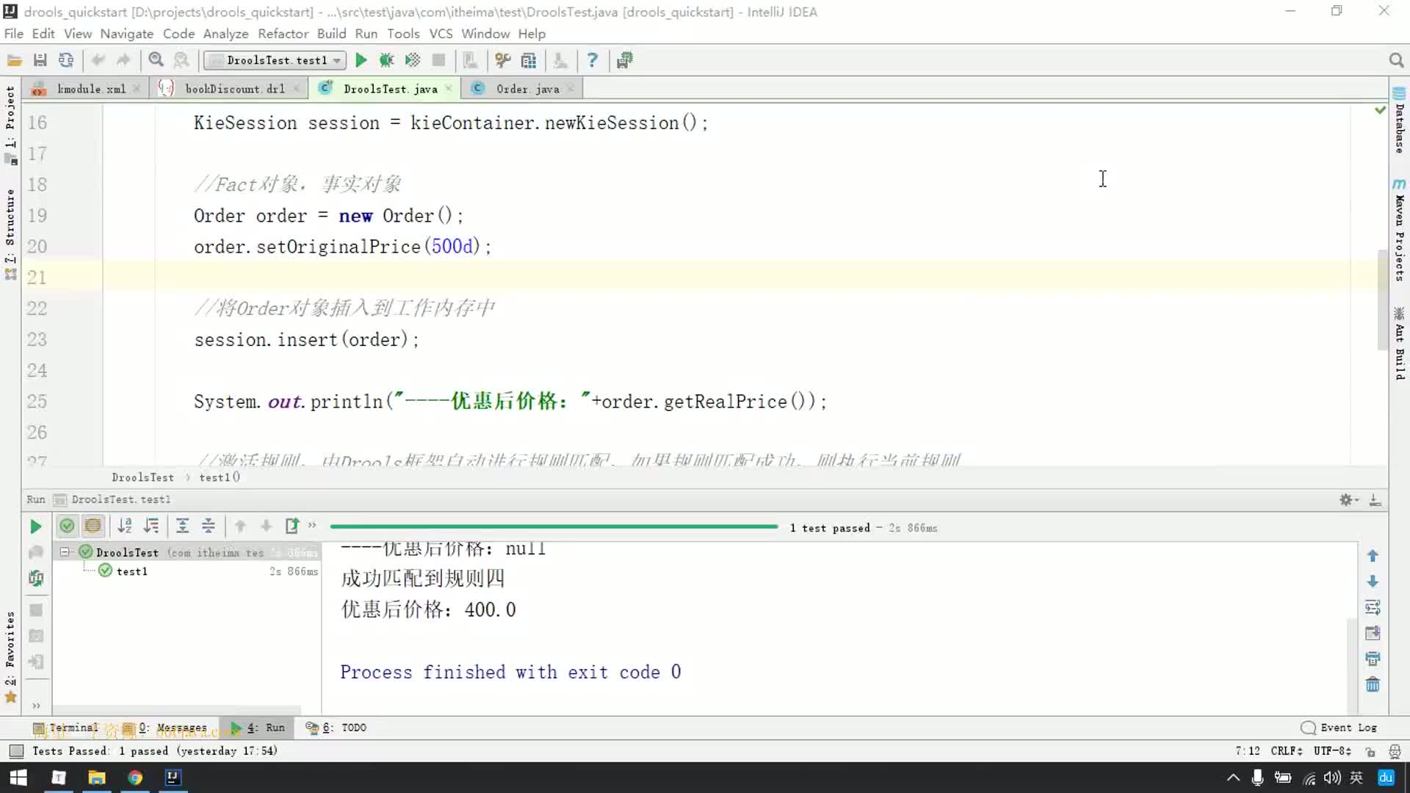This screenshot has height=793, width=1410.
Task: Open the Database side panel
Action: coord(1399,121)
